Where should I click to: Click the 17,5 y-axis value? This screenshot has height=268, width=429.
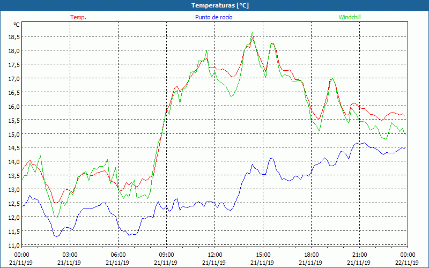[14, 64]
